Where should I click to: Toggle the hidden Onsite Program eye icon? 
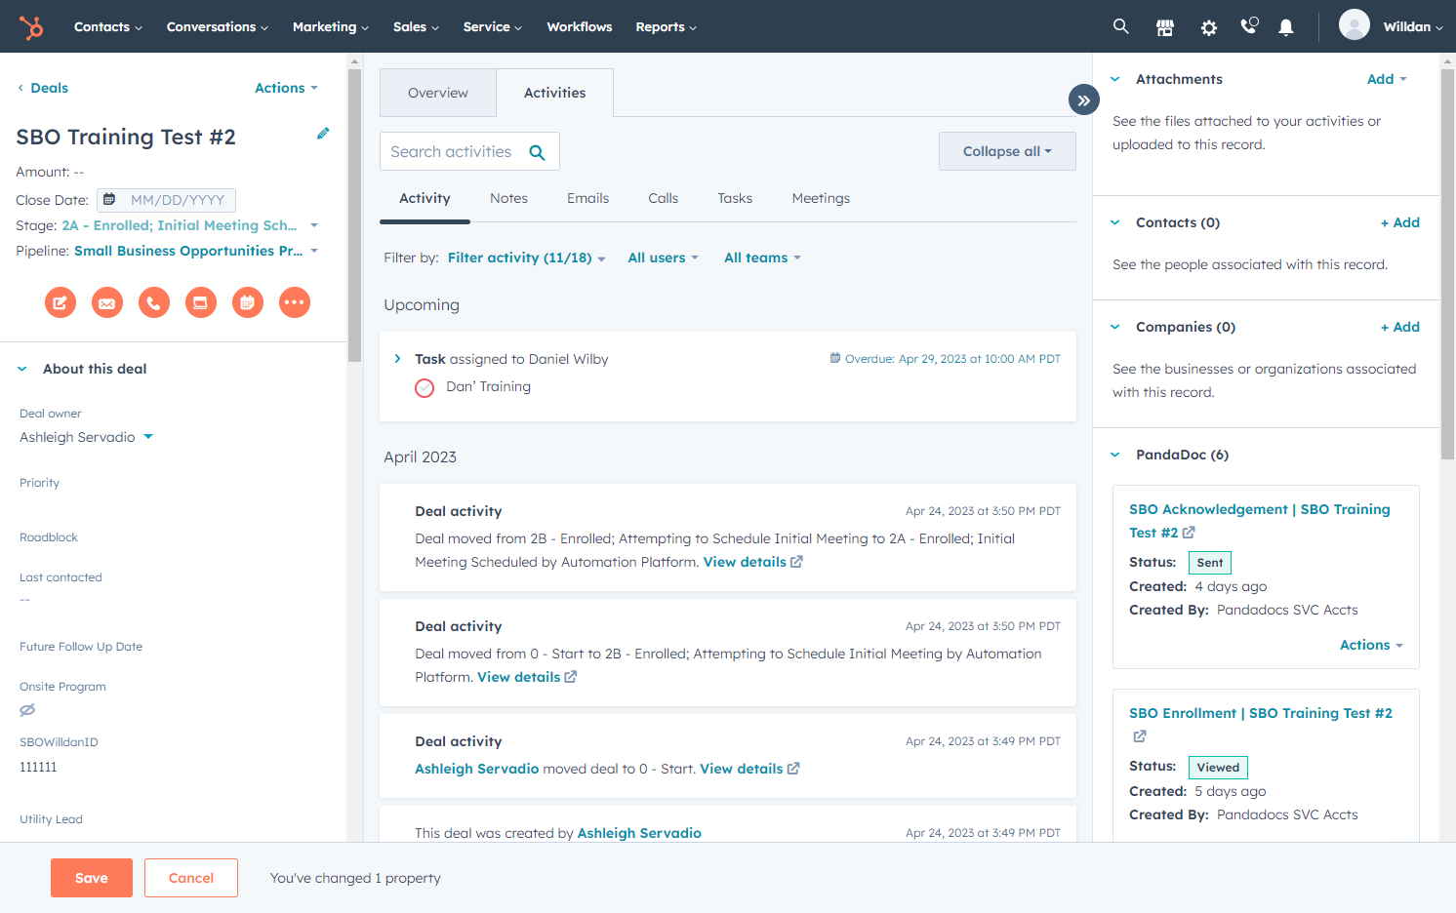pyautogui.click(x=27, y=710)
